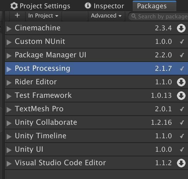
Task: Open the Advanced dropdown menu
Action: coord(106,16)
